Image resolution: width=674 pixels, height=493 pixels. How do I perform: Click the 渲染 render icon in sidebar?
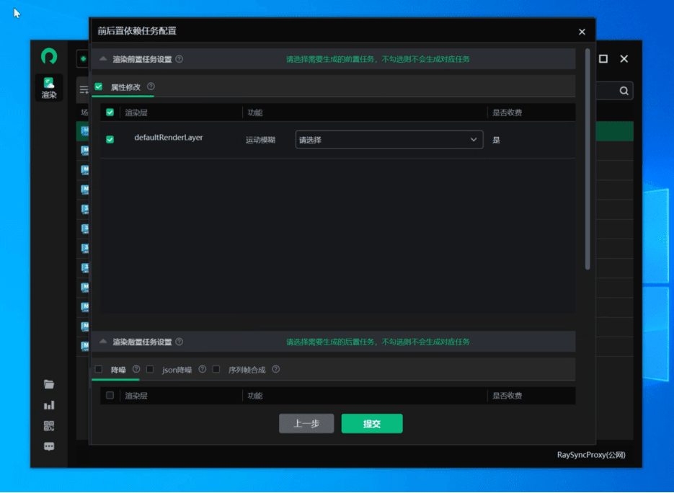(x=49, y=87)
